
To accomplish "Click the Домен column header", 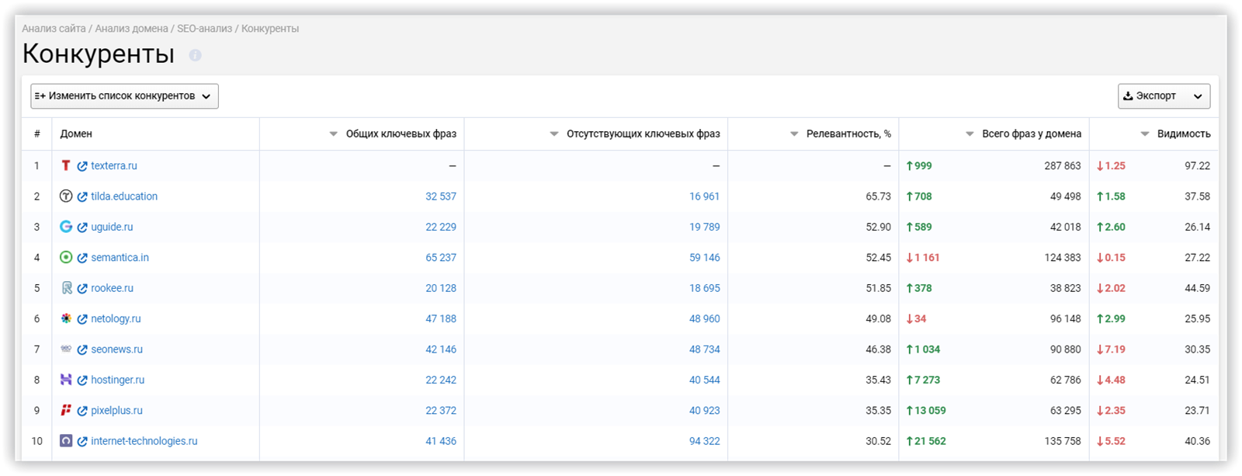I will pos(76,134).
